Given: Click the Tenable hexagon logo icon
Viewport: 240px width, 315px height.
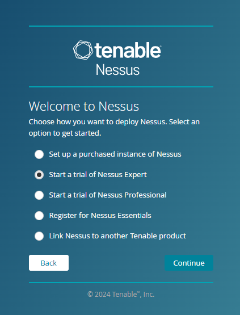Looking at the screenshot, I should (x=83, y=50).
